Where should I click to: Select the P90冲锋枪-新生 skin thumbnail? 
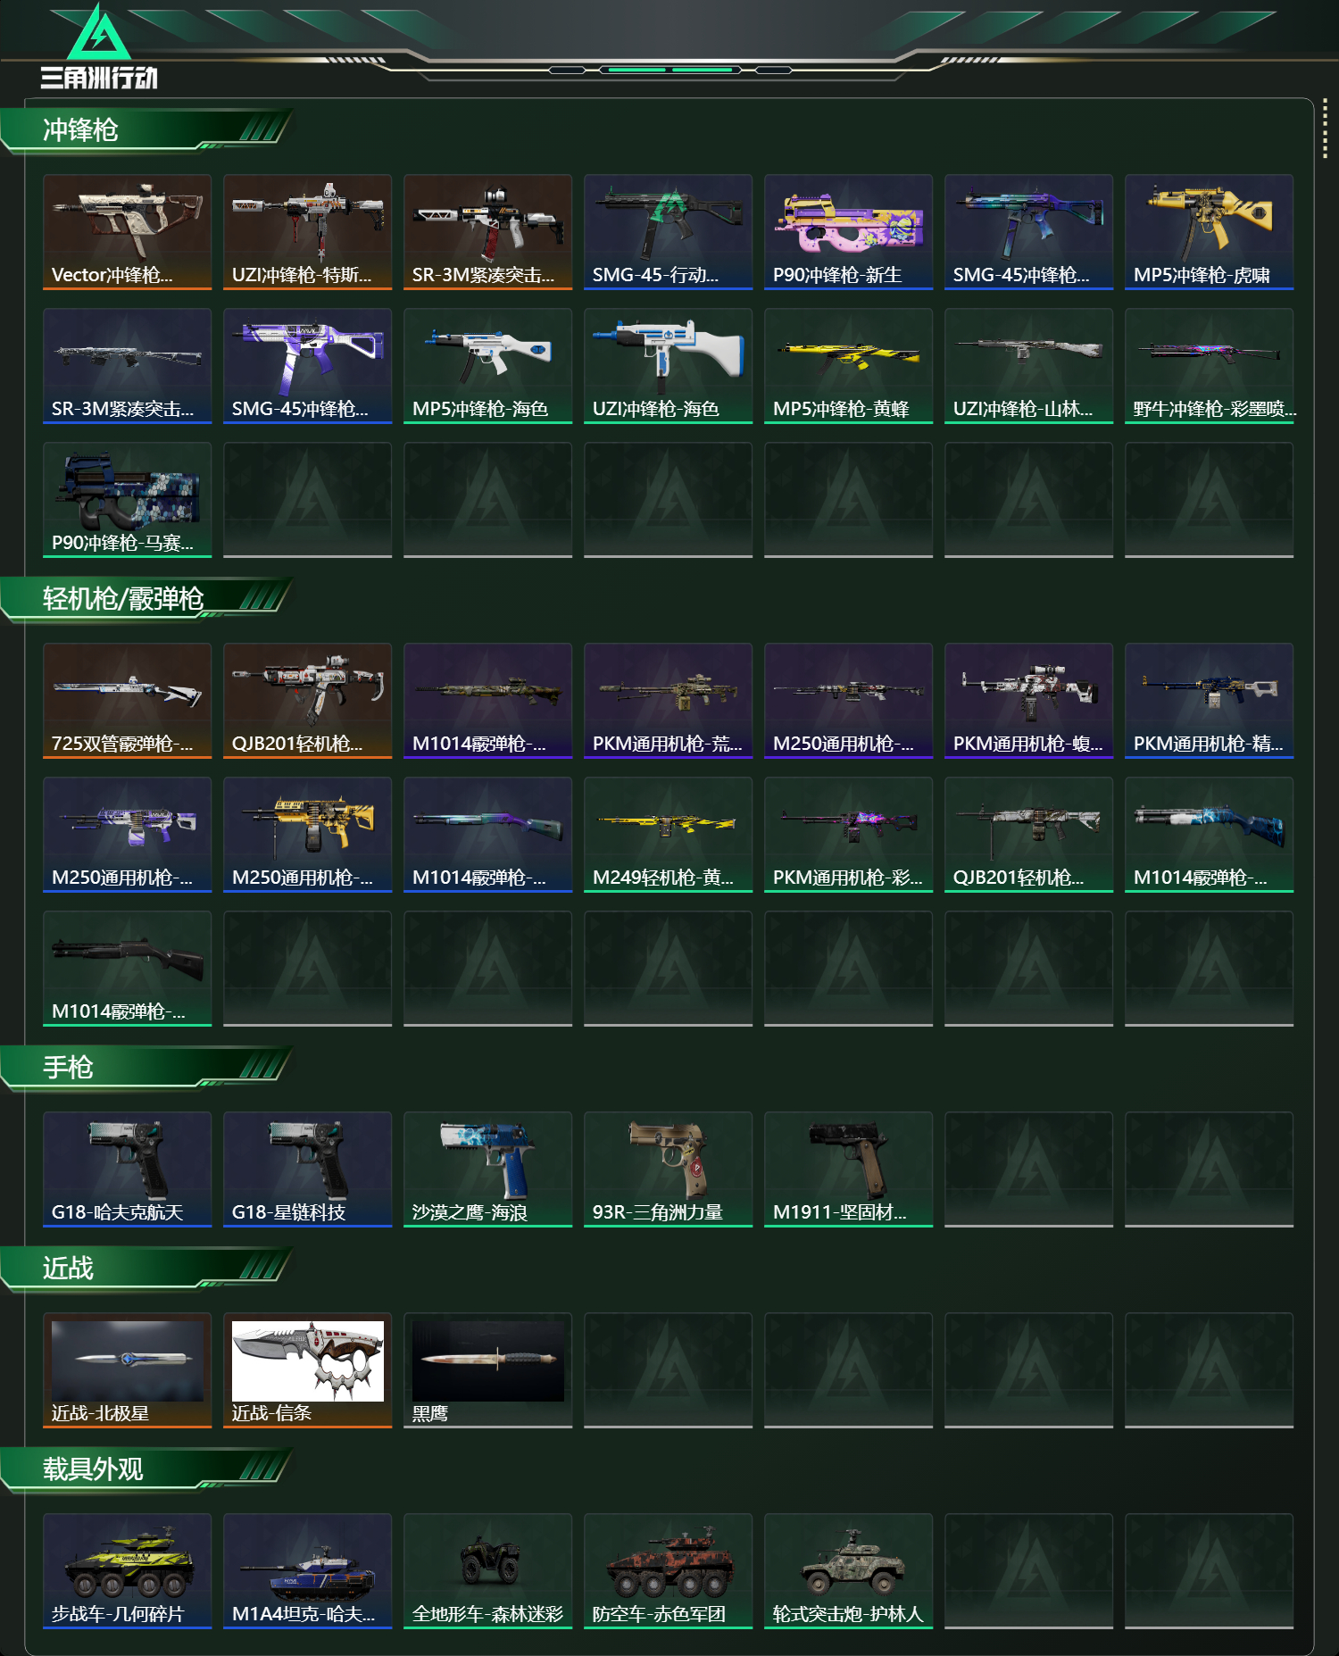point(848,232)
